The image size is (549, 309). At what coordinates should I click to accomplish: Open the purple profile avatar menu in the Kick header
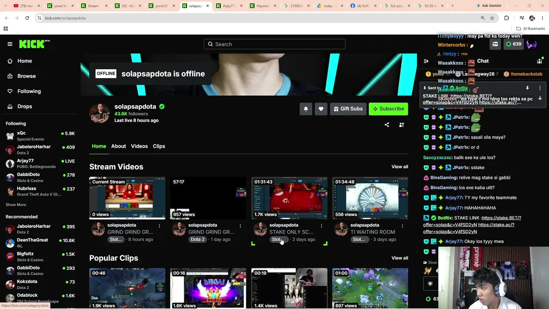click(x=532, y=44)
